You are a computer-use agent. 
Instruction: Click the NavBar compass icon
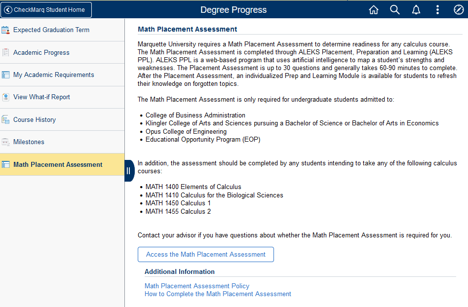click(459, 10)
